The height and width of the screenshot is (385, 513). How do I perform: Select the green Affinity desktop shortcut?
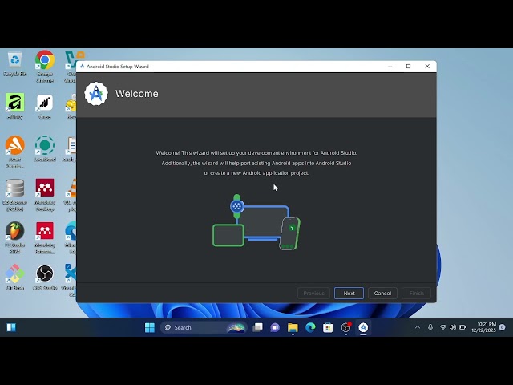click(14, 106)
